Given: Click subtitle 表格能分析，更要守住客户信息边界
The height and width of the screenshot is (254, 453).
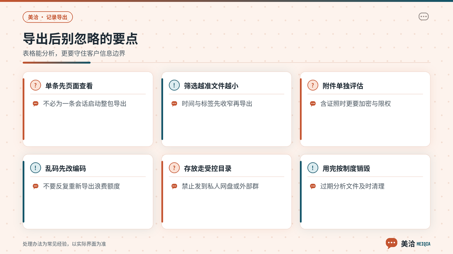Looking at the screenshot, I should point(74,53).
